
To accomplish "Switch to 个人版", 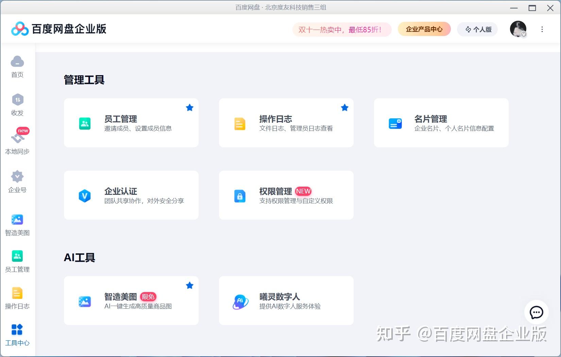I will tap(477, 30).
